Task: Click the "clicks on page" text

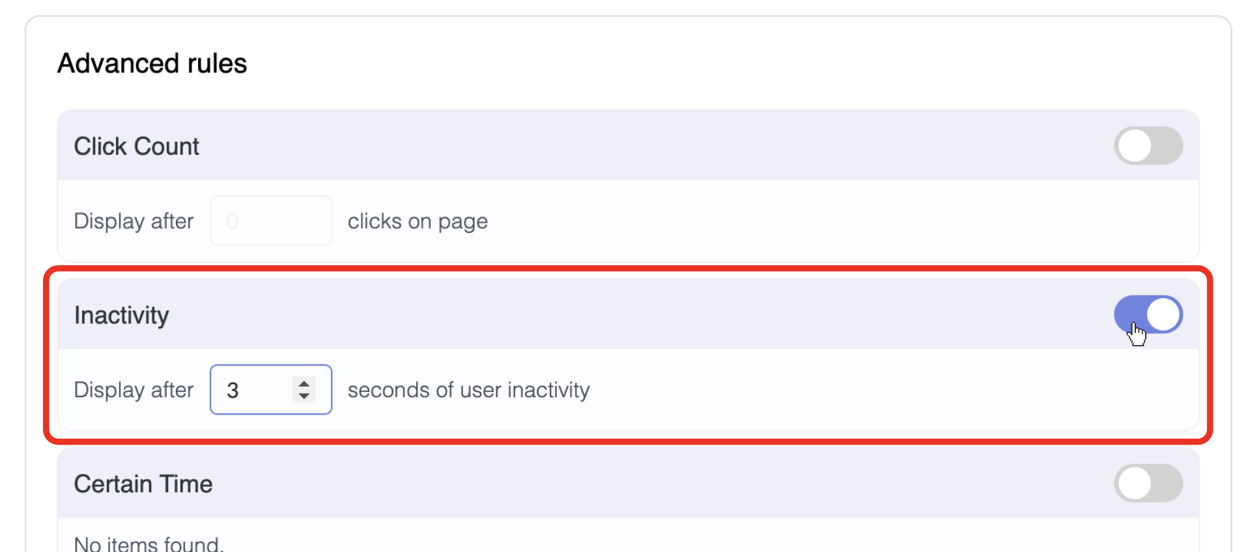Action: click(418, 221)
